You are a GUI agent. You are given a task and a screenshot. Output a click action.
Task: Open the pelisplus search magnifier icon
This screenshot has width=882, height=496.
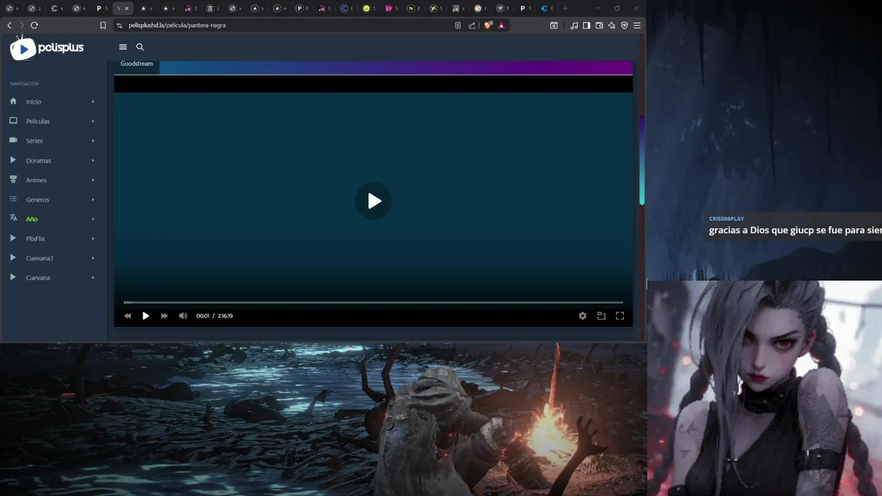[x=140, y=47]
